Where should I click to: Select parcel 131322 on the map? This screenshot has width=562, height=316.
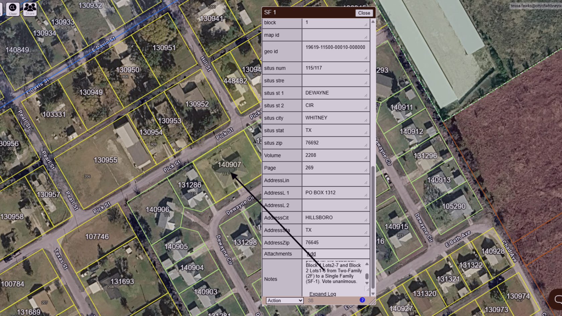tap(471, 265)
